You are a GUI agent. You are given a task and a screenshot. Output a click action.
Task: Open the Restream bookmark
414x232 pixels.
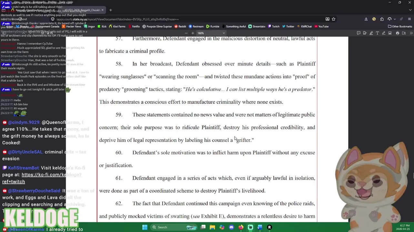tap(196, 26)
